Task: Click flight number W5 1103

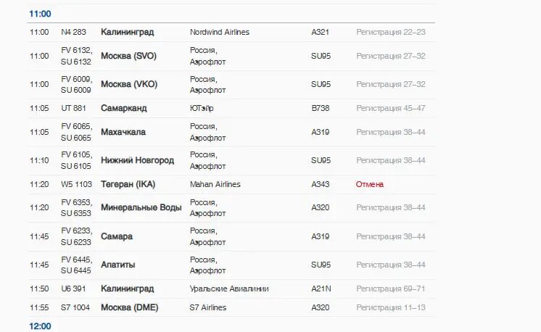Action: tap(75, 184)
